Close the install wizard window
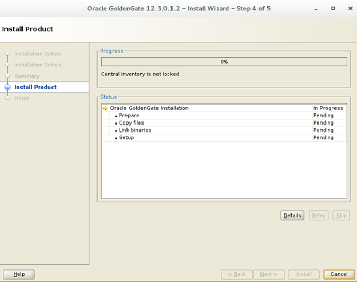357x282 pixels. click(350, 9)
